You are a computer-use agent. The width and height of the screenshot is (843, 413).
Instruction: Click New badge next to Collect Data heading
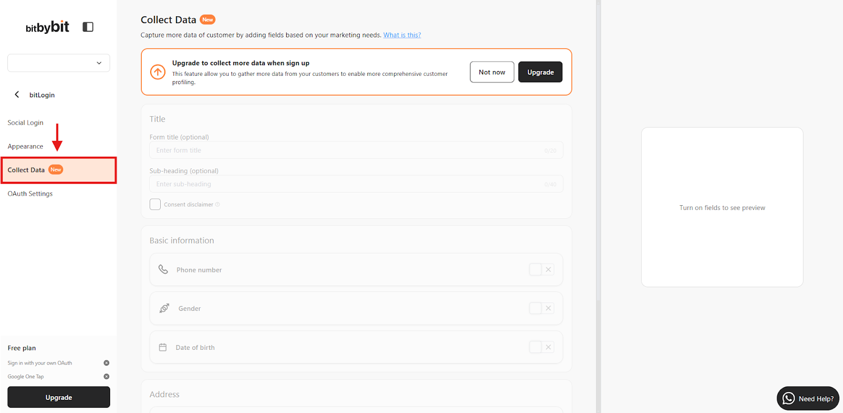point(208,20)
